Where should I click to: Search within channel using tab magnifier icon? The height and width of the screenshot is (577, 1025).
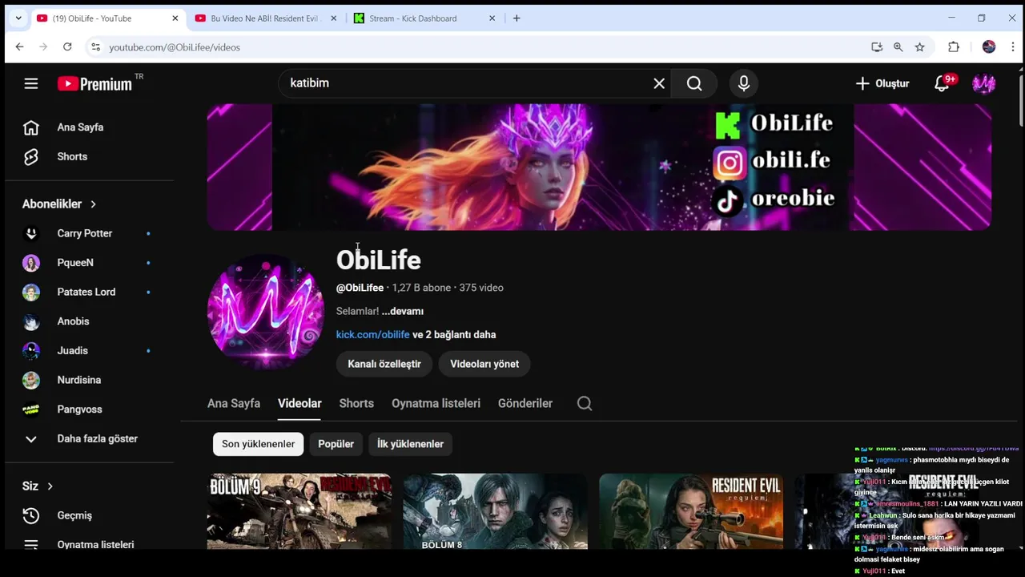(585, 403)
